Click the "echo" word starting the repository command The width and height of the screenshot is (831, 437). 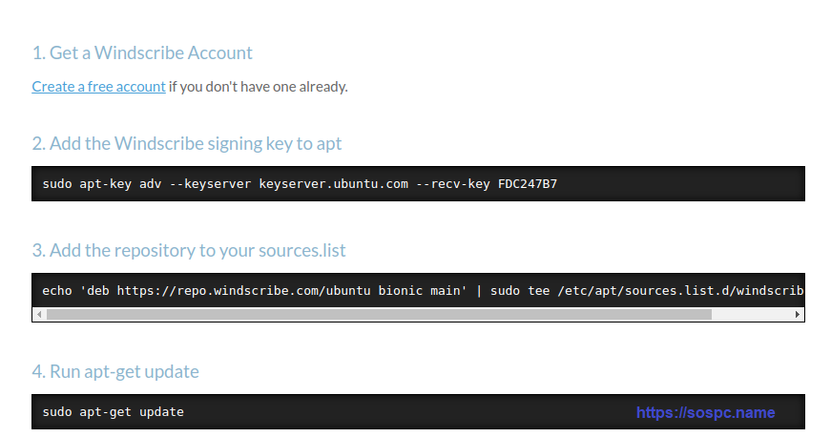click(x=58, y=290)
